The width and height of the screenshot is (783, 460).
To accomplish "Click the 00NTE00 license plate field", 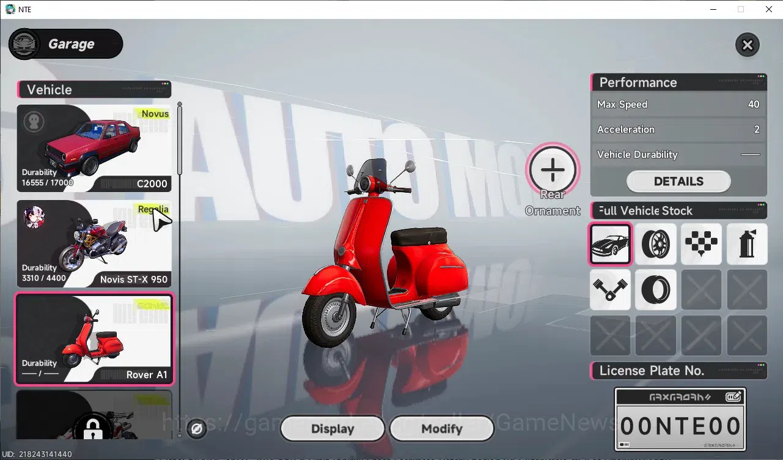I will (680, 426).
